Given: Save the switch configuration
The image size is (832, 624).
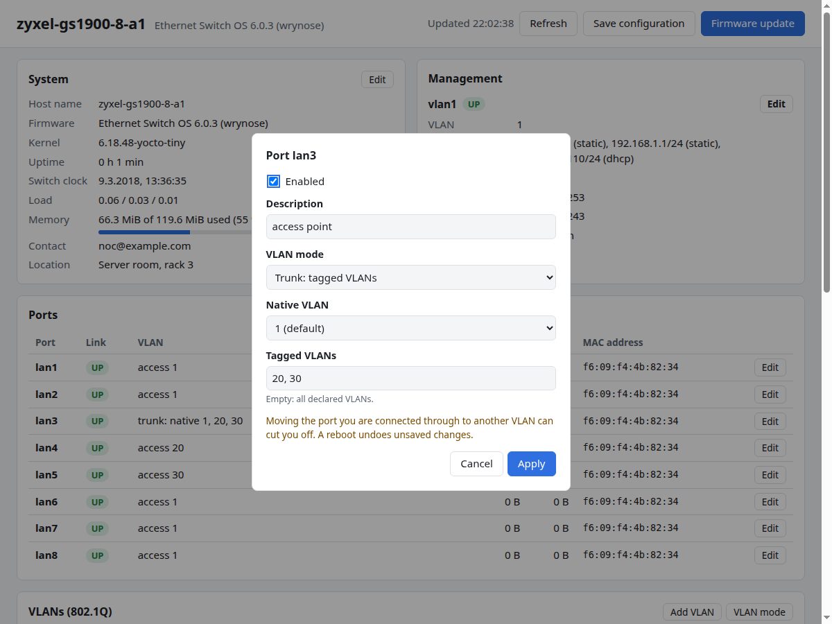Looking at the screenshot, I should (x=639, y=24).
